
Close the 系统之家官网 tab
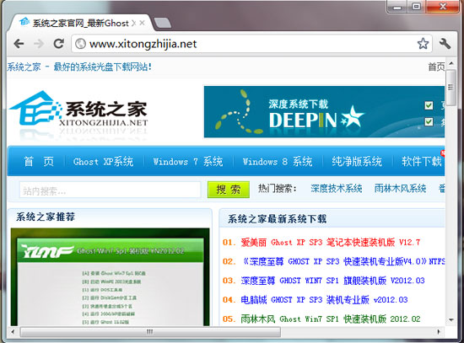(142, 23)
